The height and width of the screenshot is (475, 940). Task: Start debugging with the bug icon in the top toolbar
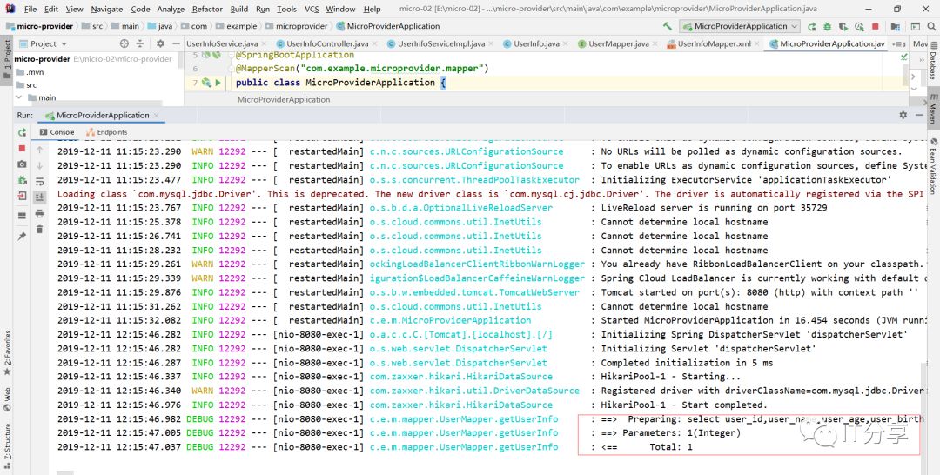[828, 26]
